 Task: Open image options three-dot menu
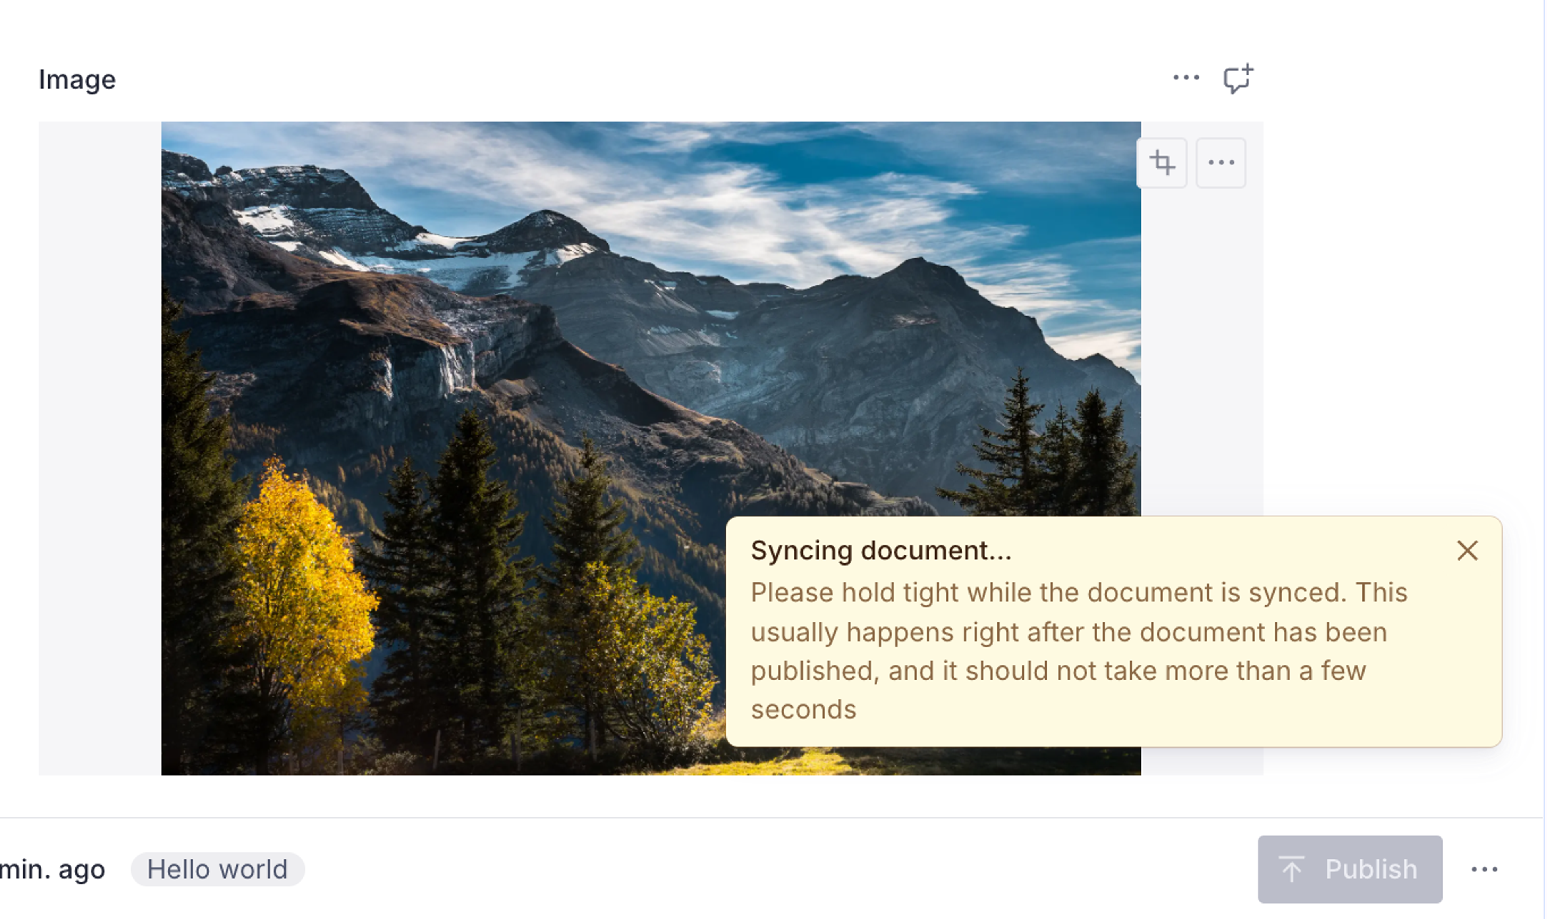(x=1221, y=163)
